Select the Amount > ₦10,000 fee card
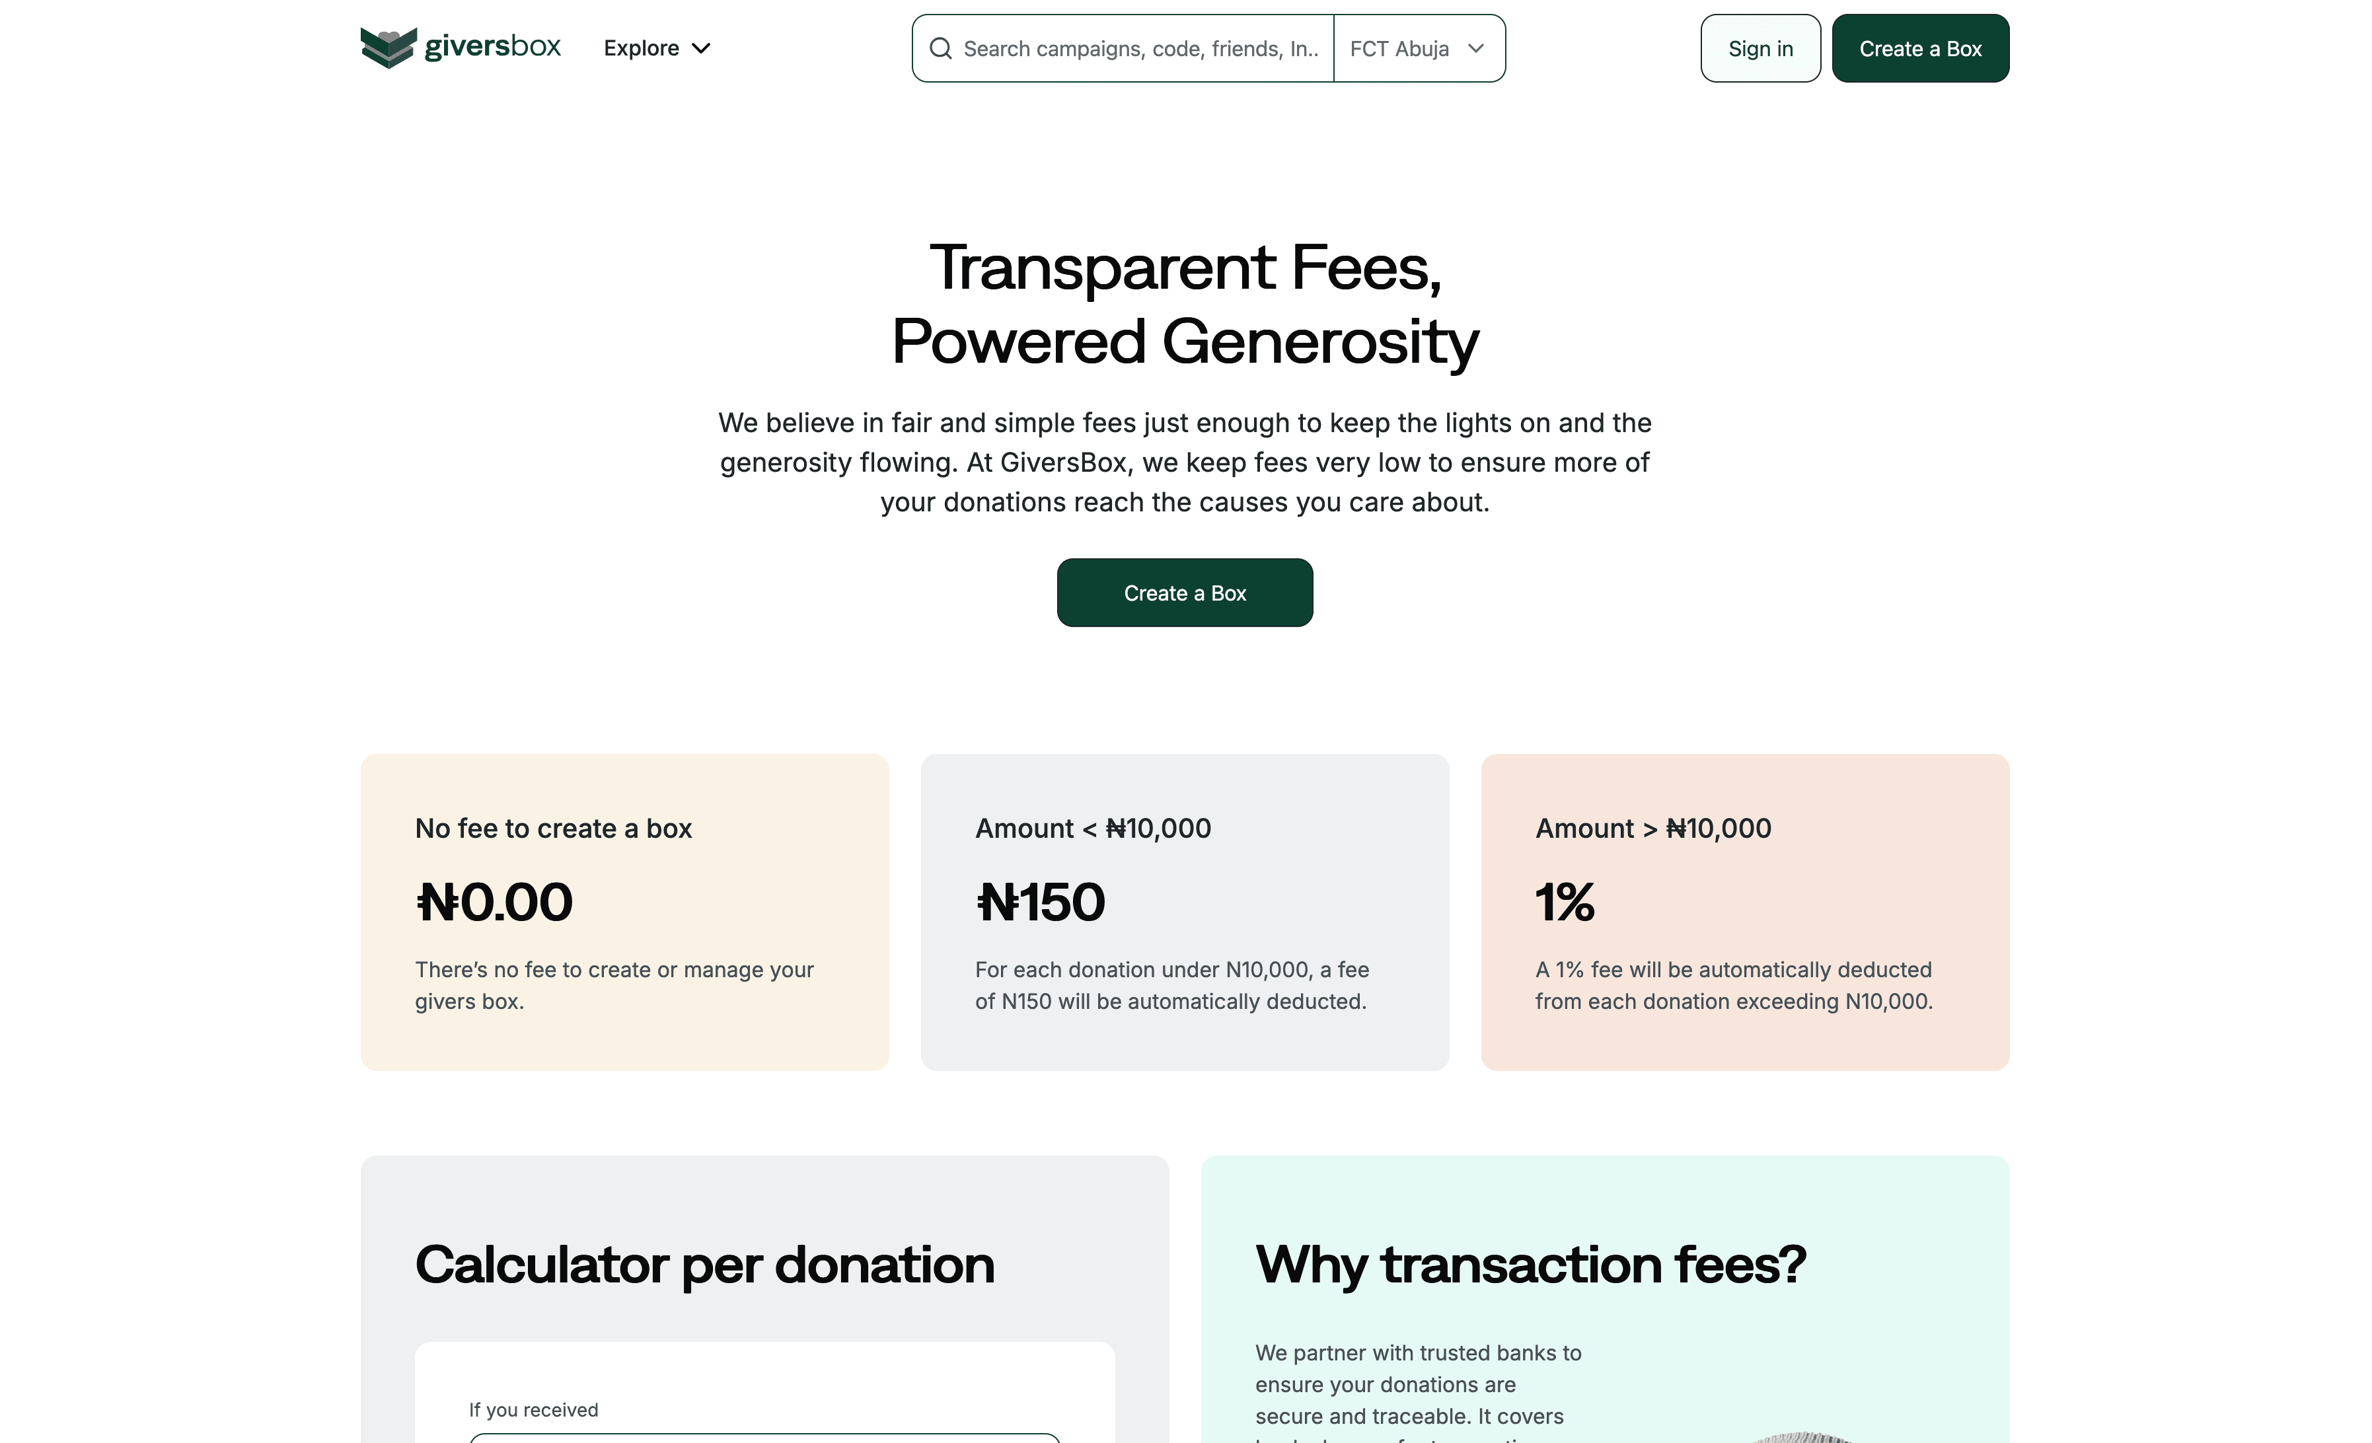Viewport: 2372px width, 1443px height. pyautogui.click(x=1744, y=912)
